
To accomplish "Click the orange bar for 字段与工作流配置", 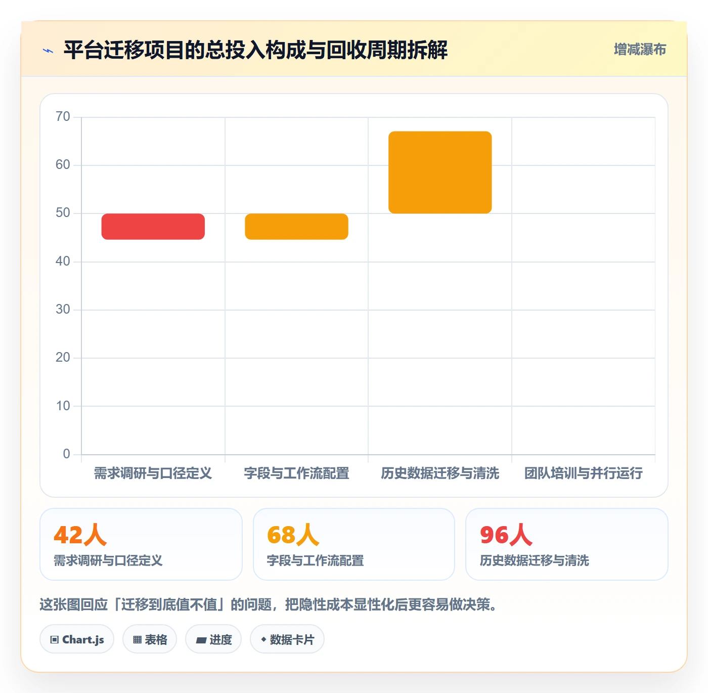I will click(x=296, y=227).
